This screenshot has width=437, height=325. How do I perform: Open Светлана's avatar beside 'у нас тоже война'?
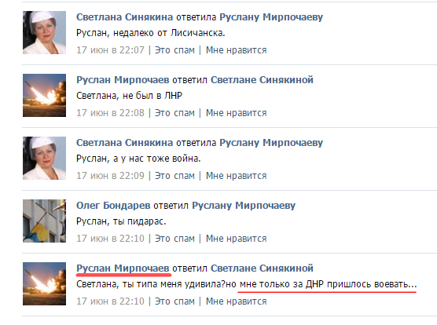coord(44,158)
